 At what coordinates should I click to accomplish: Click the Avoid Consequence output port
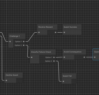click(x=84, y=57)
